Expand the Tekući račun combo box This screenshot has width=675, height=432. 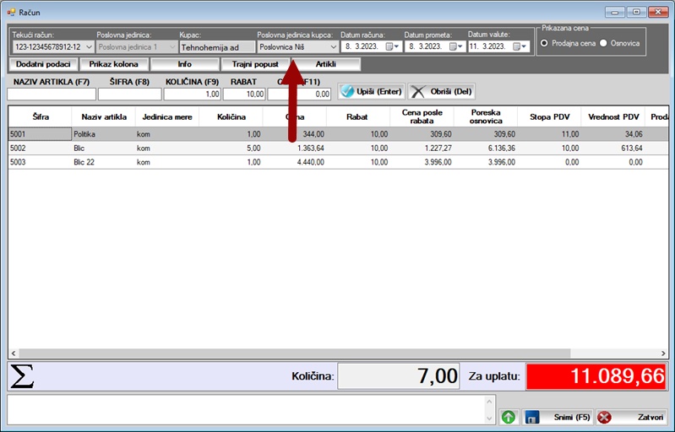pos(89,47)
